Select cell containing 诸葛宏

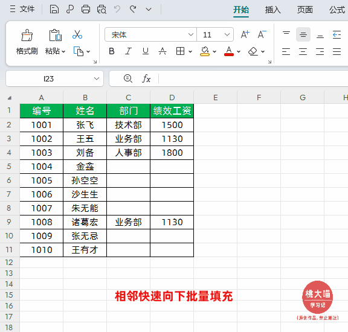click(85, 222)
